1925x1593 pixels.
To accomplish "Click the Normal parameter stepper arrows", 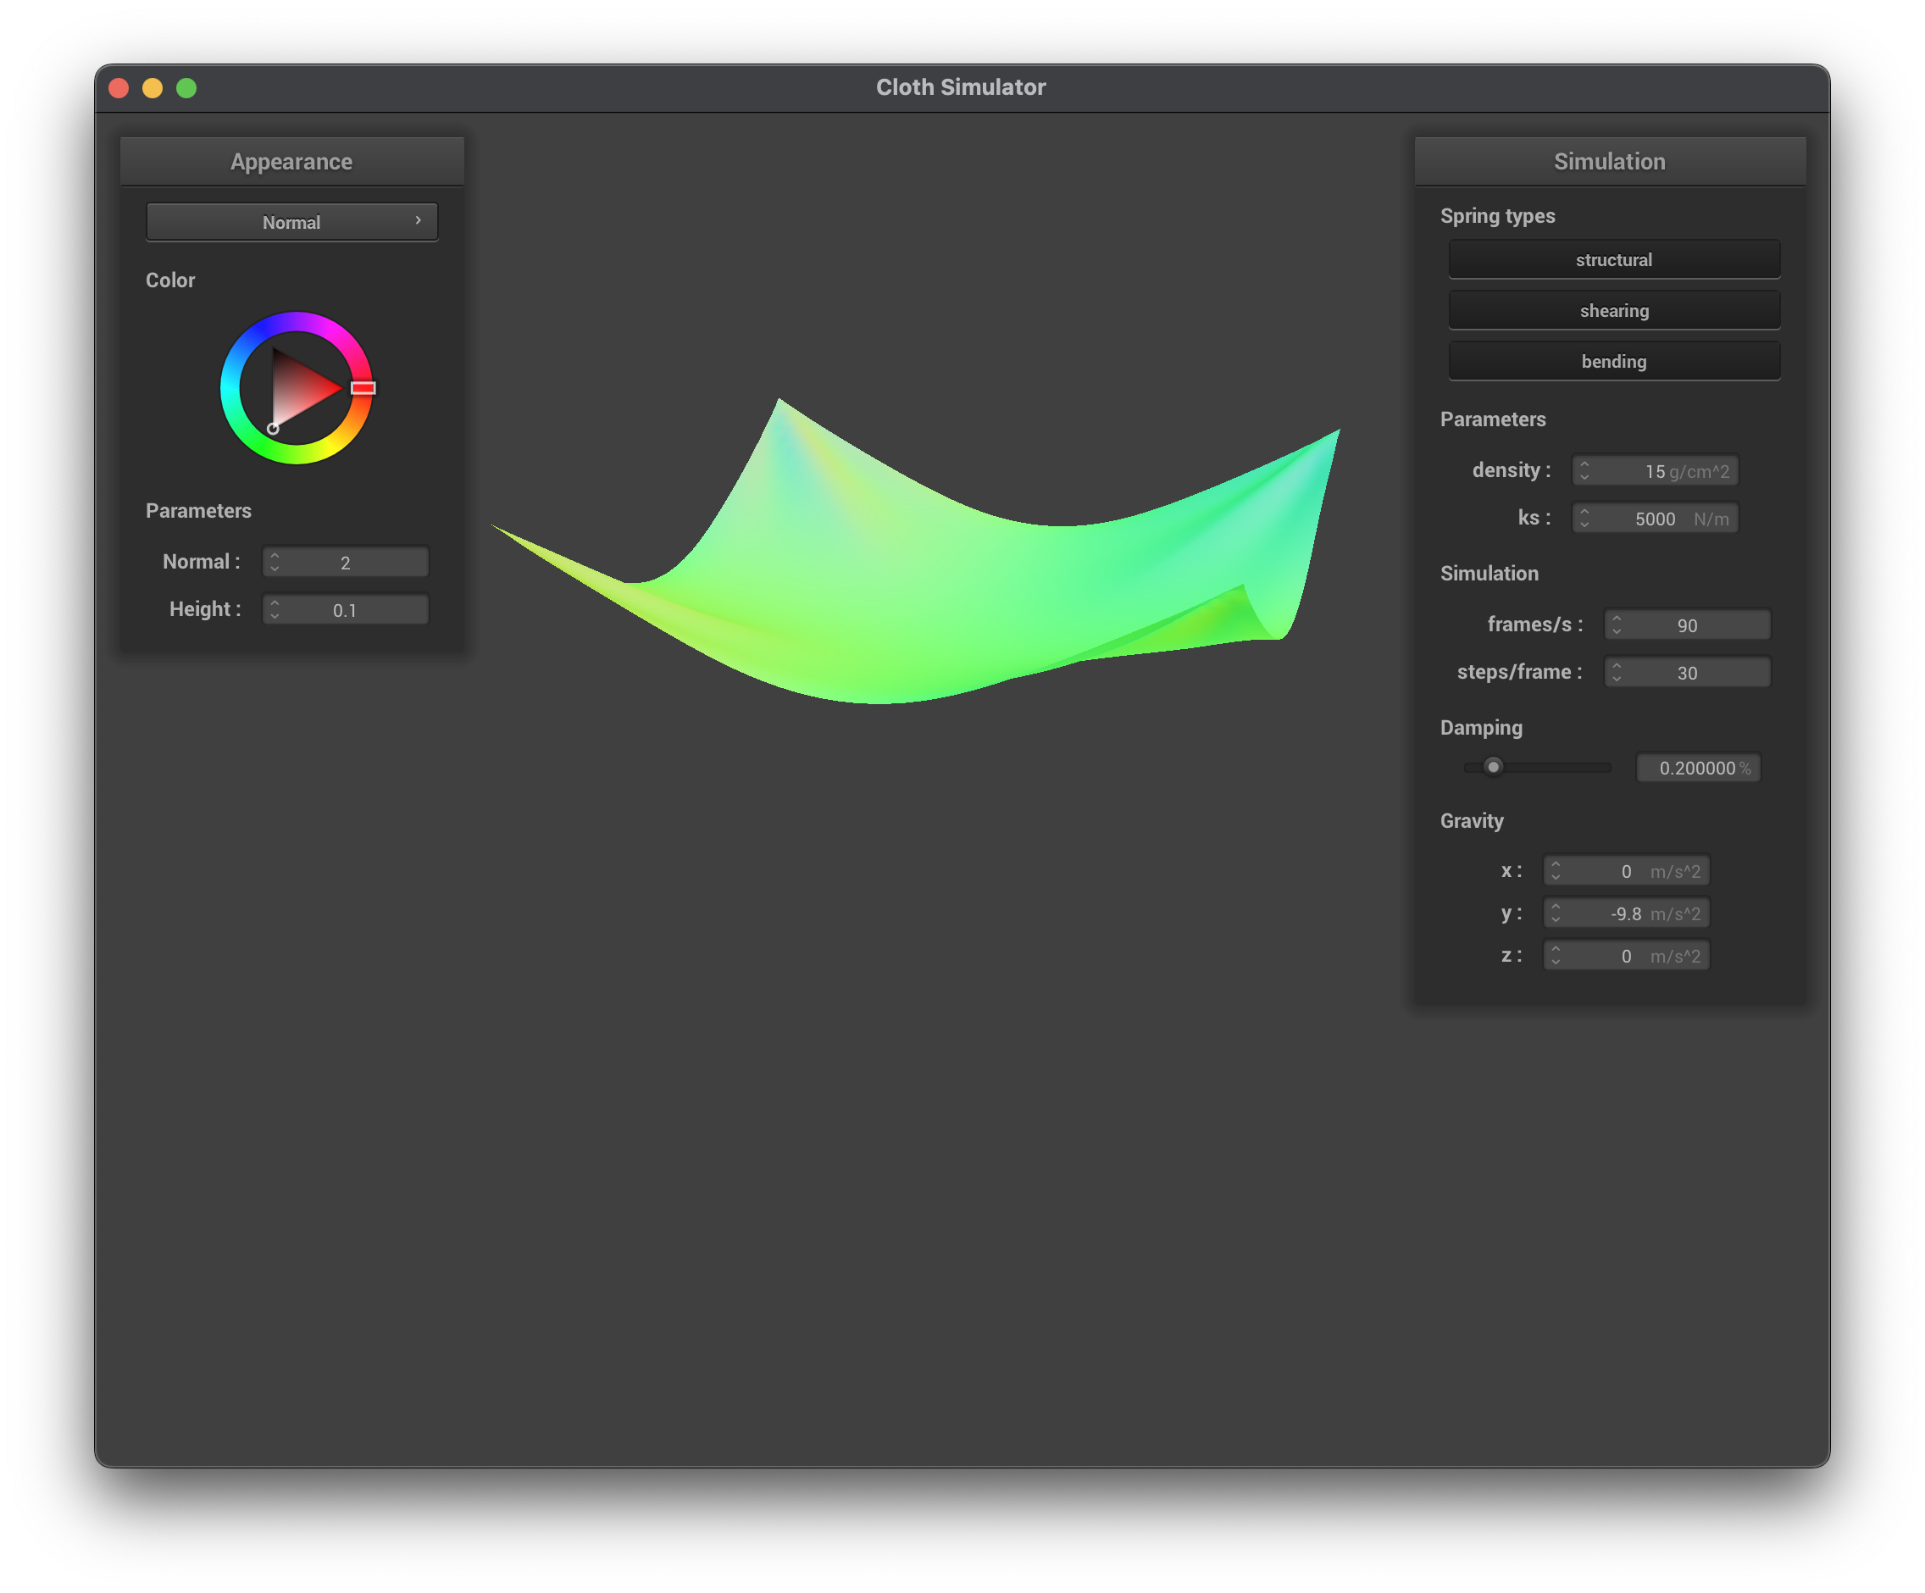I will pos(274,563).
